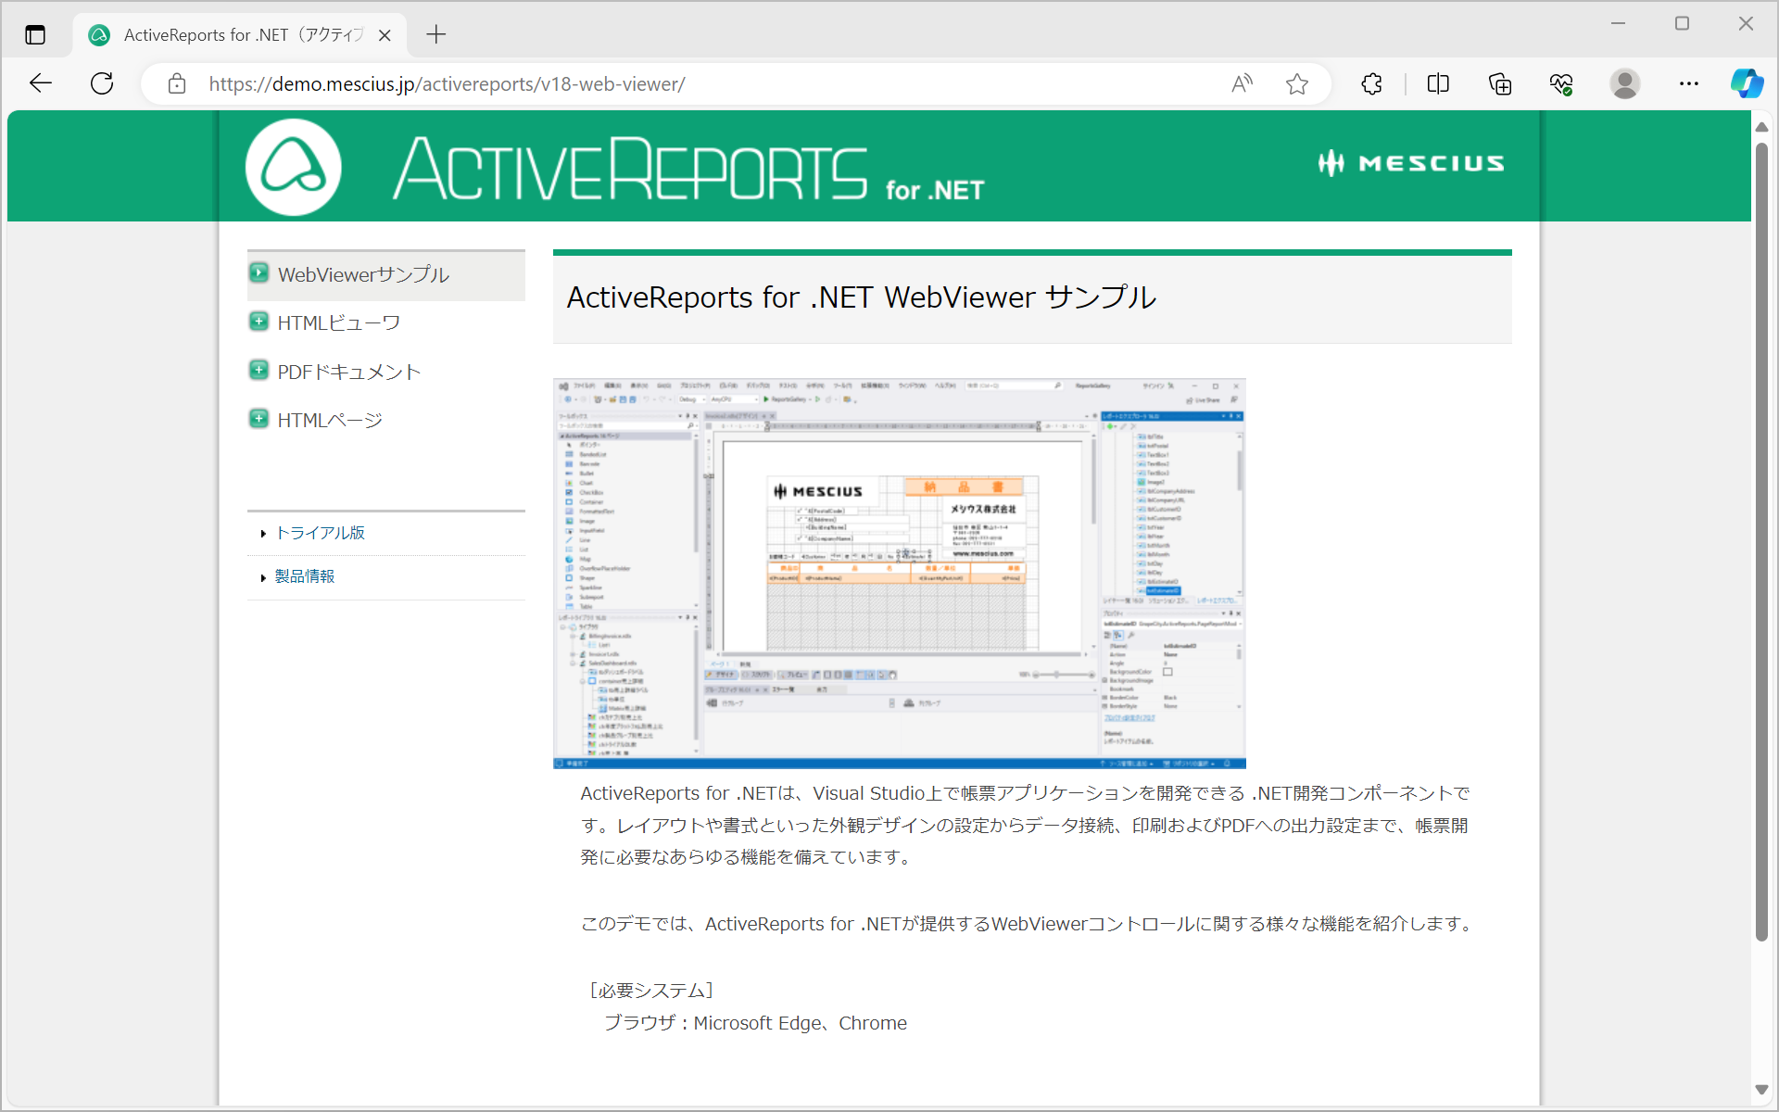Open the 製品情報 link
The height and width of the screenshot is (1112, 1779).
305,576
